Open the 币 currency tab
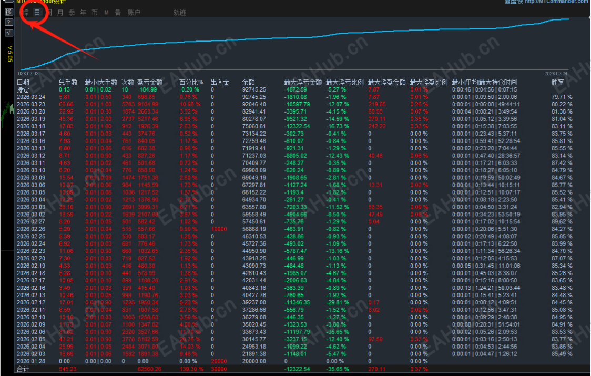This screenshot has width=591, height=376. point(95,13)
